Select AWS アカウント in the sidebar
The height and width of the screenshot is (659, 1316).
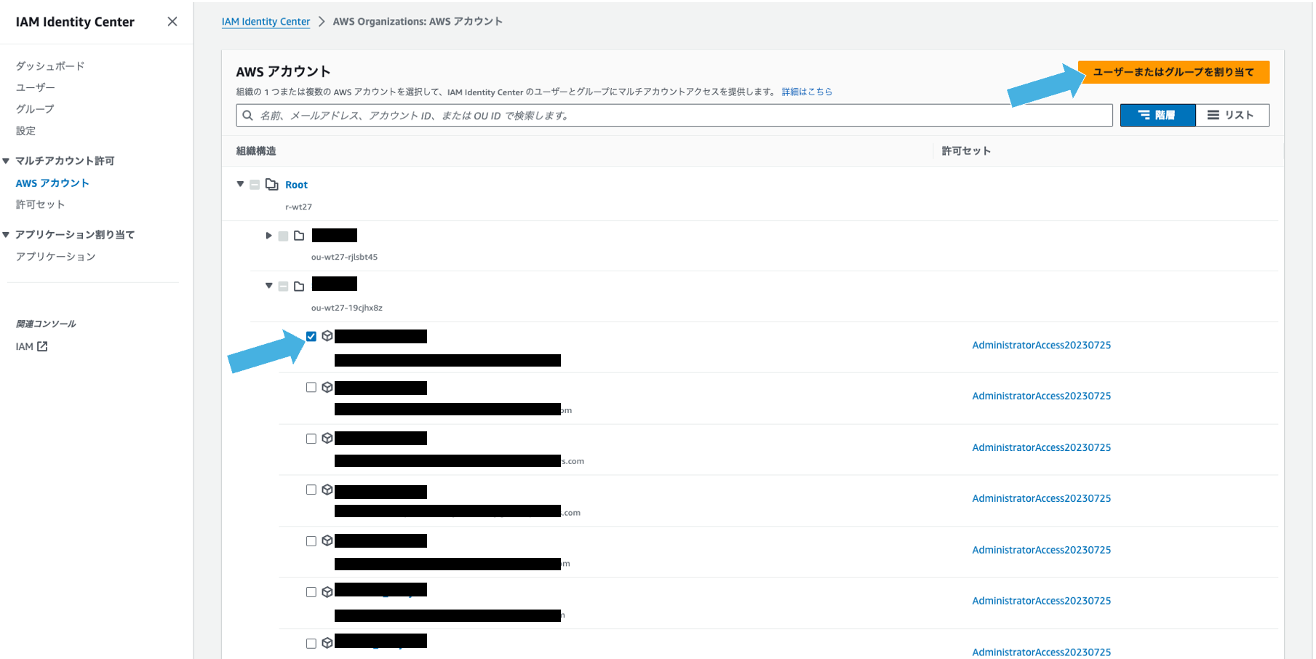click(x=52, y=183)
